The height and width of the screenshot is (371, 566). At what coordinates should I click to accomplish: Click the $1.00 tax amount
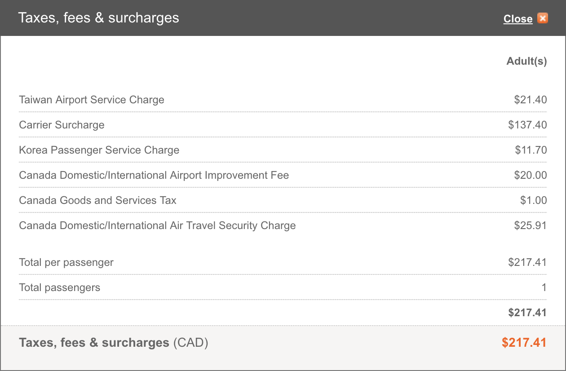(x=534, y=200)
